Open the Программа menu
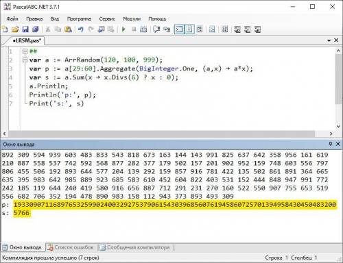Screen dimensions: 343x263 79,18
